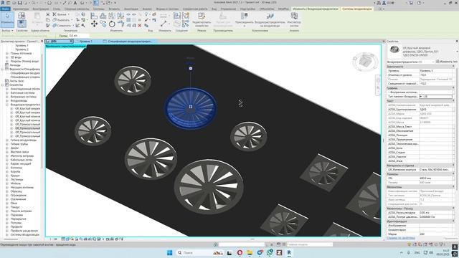Open the System Inspector tool

tap(294, 20)
